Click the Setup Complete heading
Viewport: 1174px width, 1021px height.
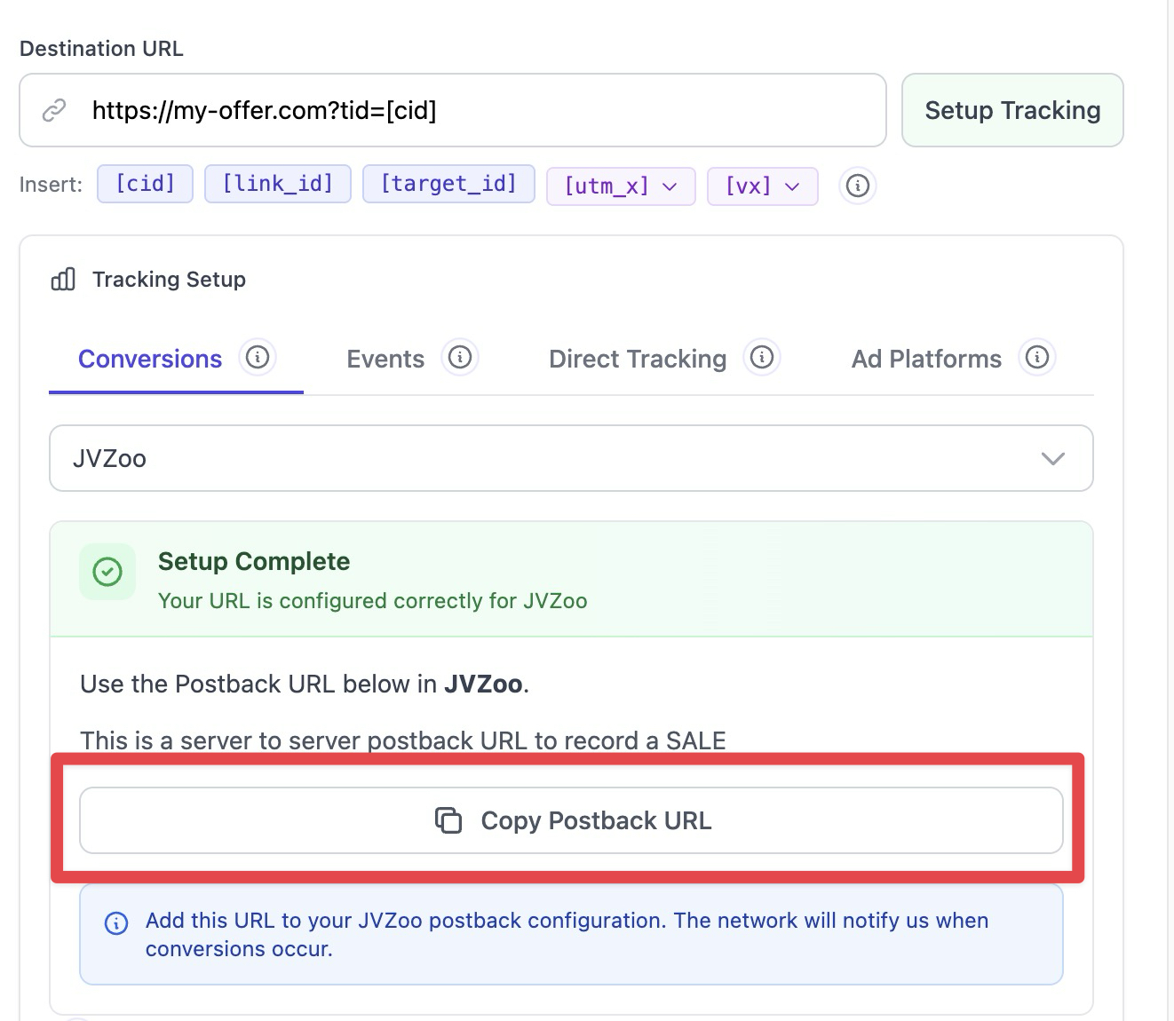[254, 561]
